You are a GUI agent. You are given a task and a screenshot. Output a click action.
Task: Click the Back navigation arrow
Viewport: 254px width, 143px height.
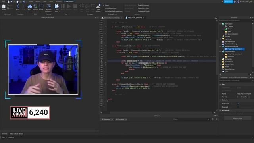18,6
